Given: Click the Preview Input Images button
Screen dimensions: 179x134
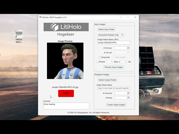Looking at the screenshot, I should tap(114, 67).
